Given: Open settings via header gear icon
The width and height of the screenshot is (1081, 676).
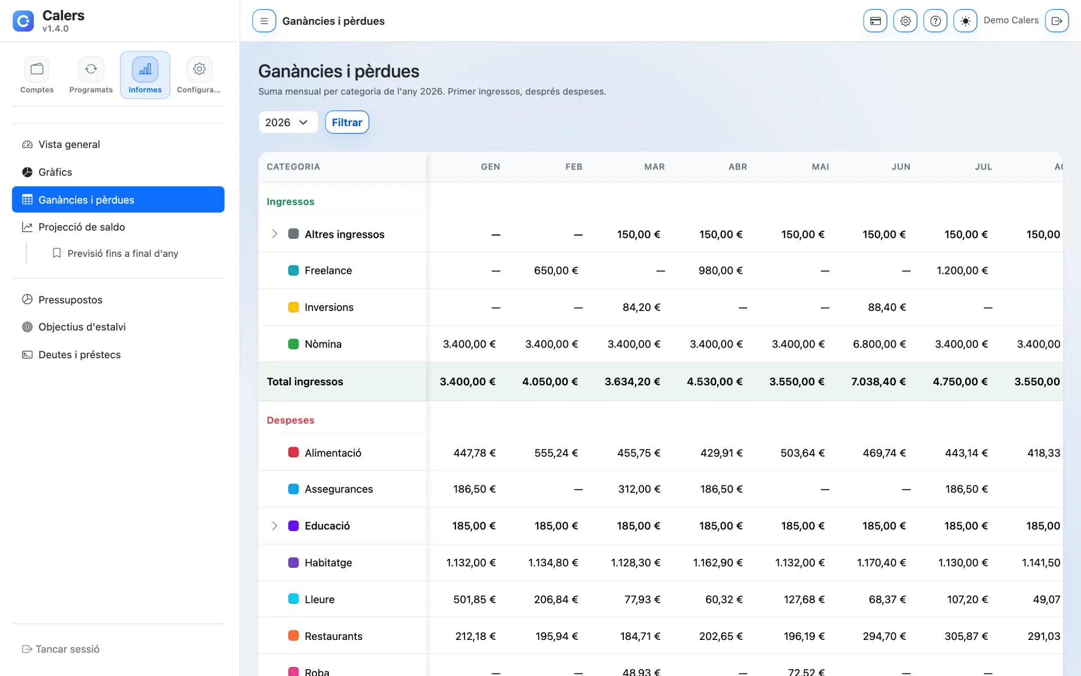Looking at the screenshot, I should click(x=905, y=21).
